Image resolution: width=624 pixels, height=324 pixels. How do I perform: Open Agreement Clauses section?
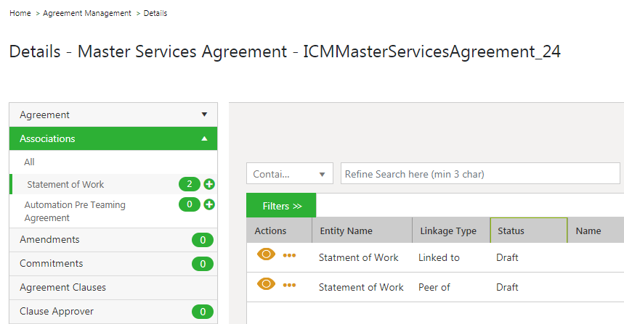[x=62, y=287]
